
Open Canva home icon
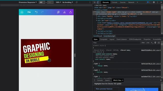click(22, 12)
